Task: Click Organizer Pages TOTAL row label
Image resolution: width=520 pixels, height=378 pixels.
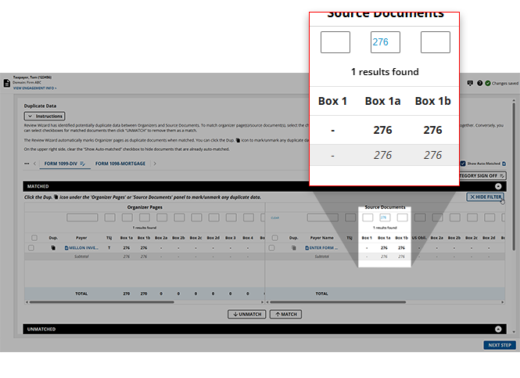Action: pyautogui.click(x=81, y=293)
